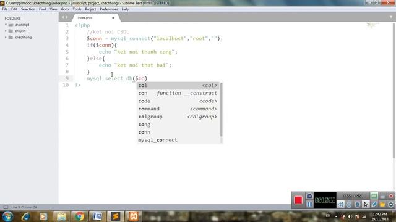This screenshot has height=222, width=396.
Task: Click the autocomplete popup scrollbar
Action: [x=222, y=110]
